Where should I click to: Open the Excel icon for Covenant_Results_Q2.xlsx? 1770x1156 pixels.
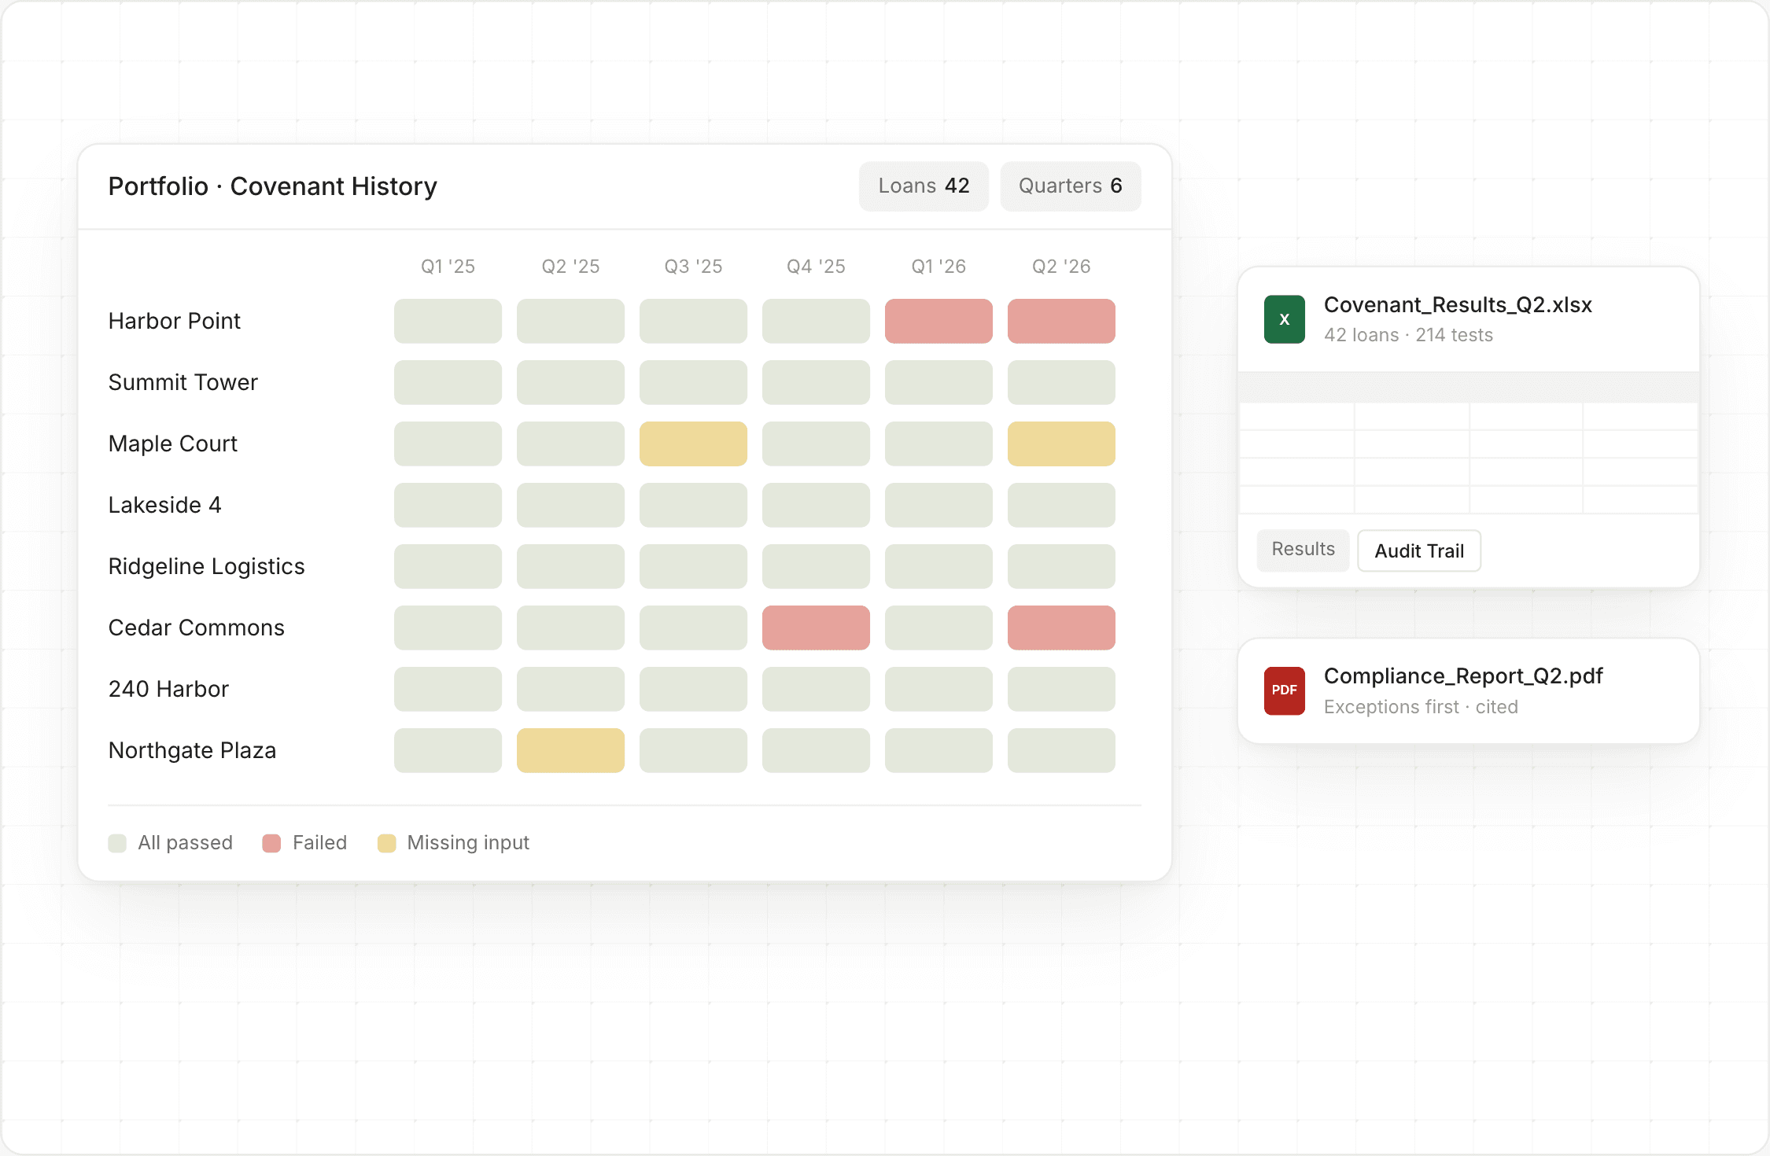1284,319
